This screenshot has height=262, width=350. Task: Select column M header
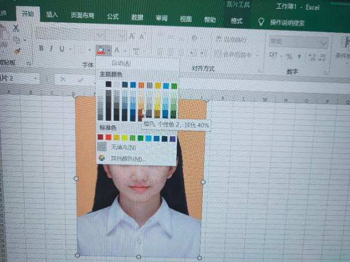(265, 100)
